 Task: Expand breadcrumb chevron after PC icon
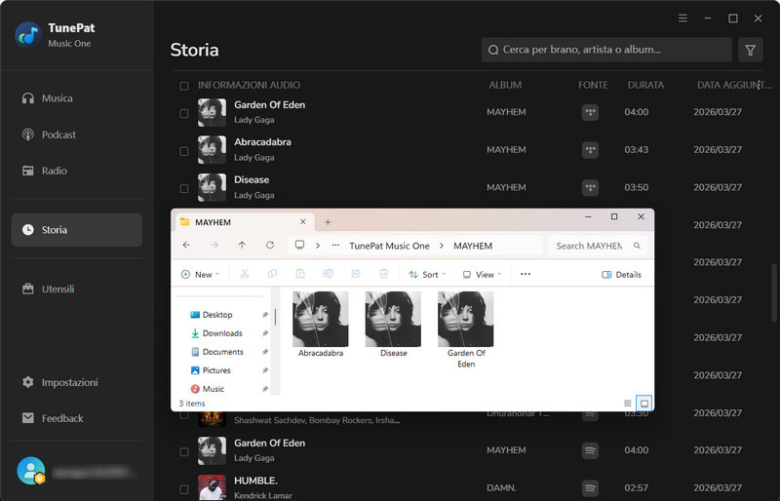coord(318,246)
